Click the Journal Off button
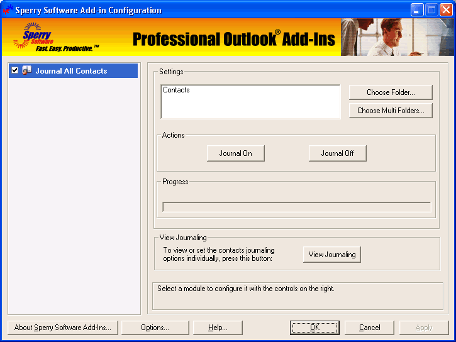Viewport: 456px width, 342px height. pyautogui.click(x=337, y=153)
